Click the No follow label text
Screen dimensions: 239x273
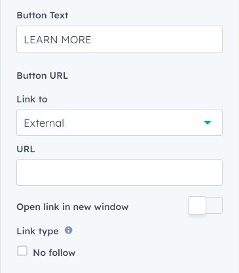54,253
